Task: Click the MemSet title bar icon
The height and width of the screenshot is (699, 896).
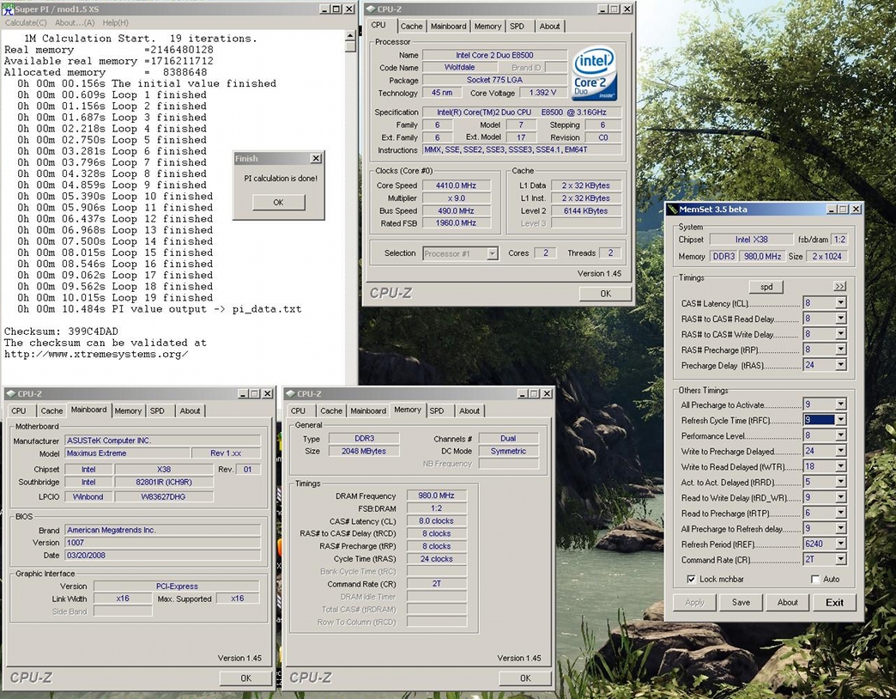Action: 672,209
